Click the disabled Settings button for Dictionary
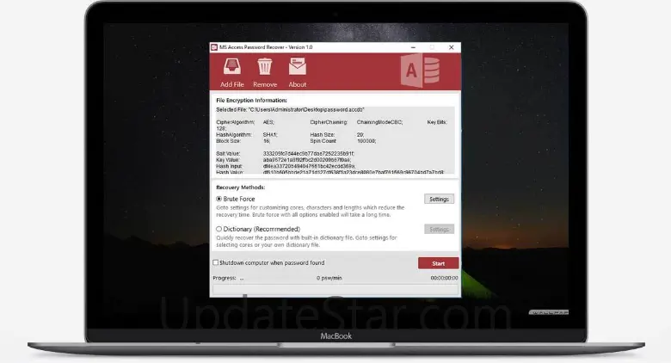This screenshot has width=671, height=363. (x=439, y=229)
